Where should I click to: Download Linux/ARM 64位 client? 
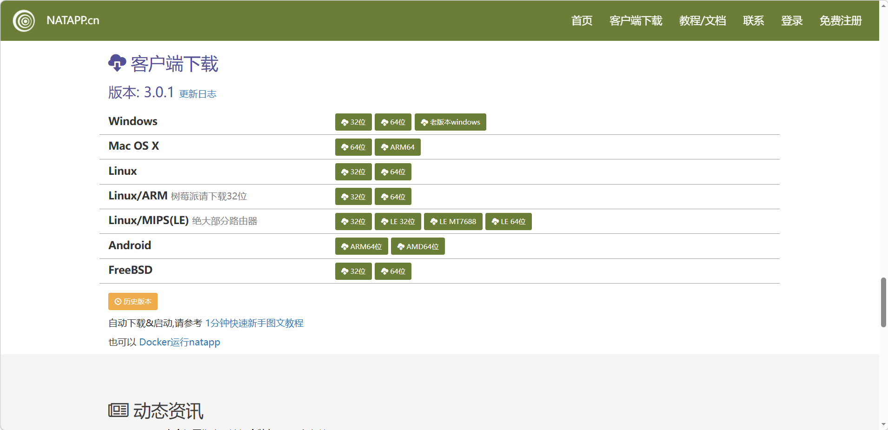pyautogui.click(x=393, y=197)
